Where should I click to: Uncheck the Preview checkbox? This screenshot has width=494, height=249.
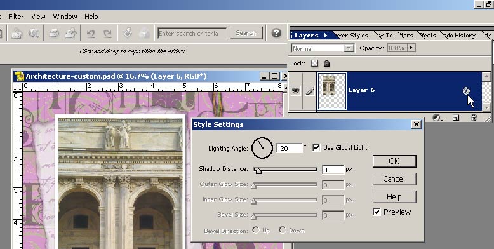pos(377,212)
